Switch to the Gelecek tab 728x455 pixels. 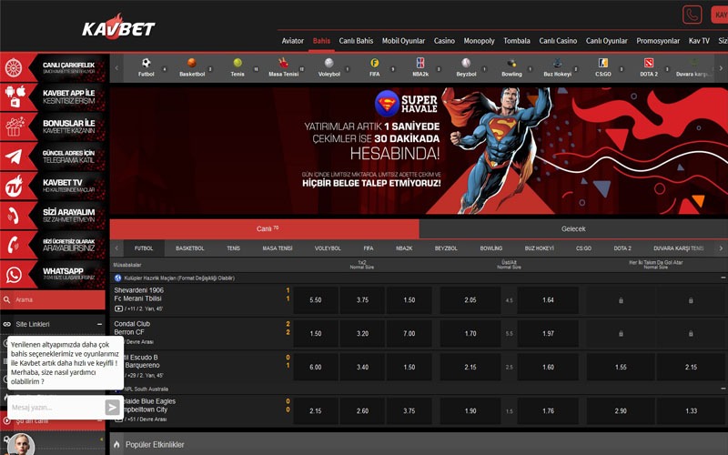pyautogui.click(x=573, y=228)
